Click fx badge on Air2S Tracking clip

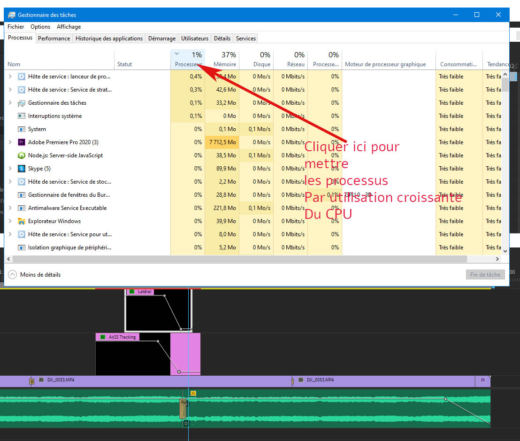pyautogui.click(x=102, y=337)
